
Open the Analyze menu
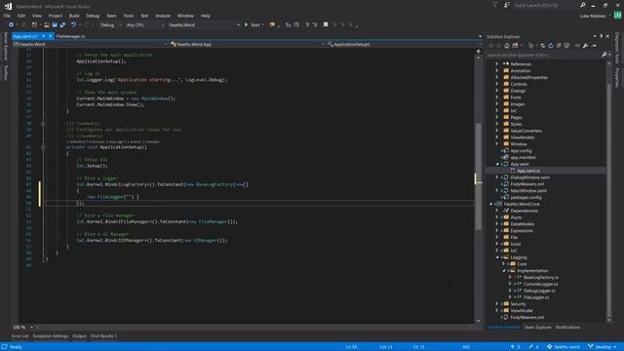(x=163, y=16)
